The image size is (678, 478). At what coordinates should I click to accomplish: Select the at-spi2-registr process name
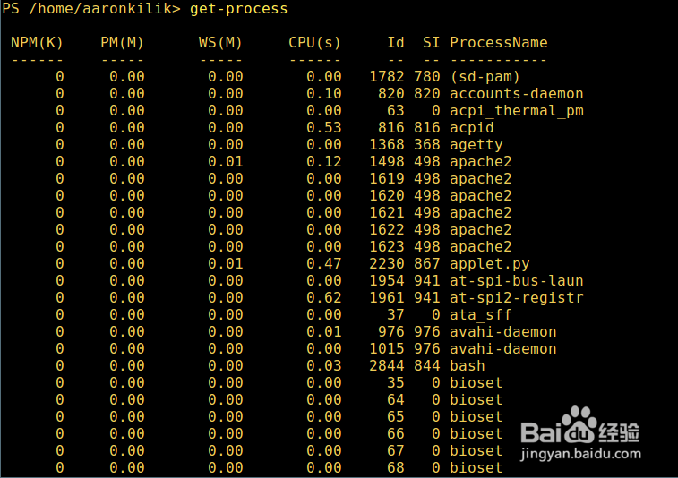(516, 298)
